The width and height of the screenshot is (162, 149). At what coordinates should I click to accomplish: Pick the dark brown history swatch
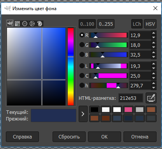point(106,118)
